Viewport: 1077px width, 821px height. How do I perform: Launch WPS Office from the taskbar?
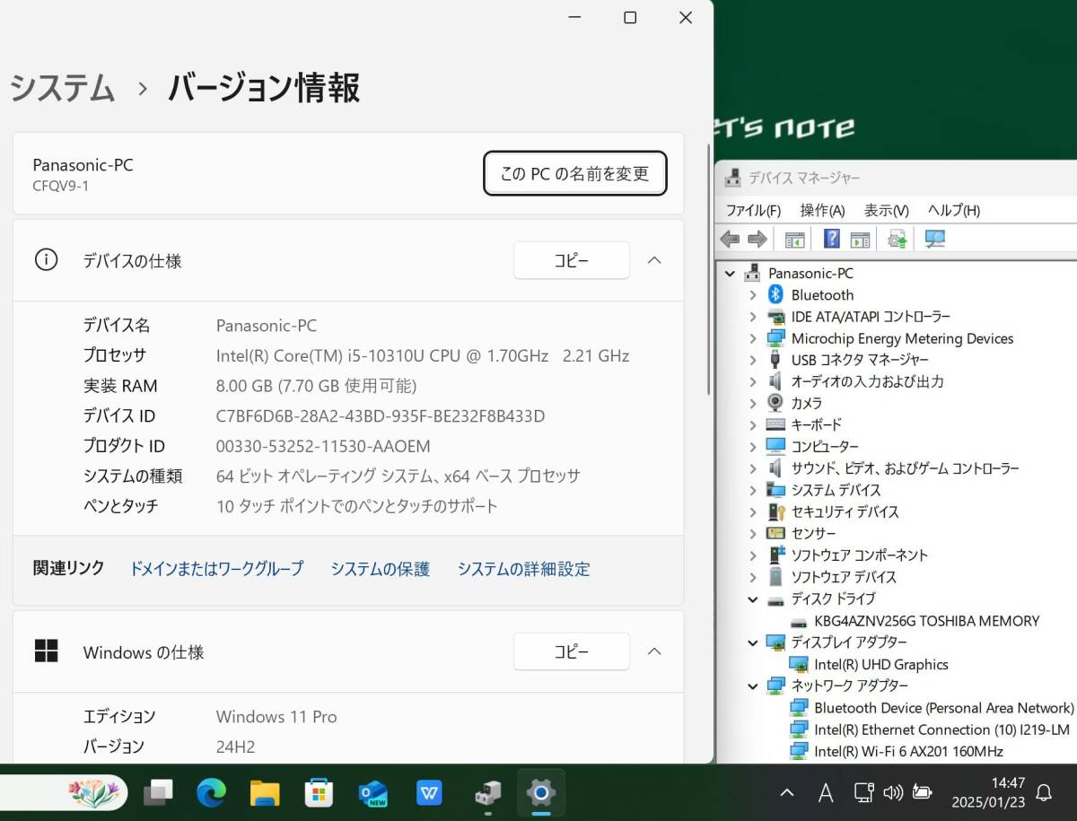tap(429, 792)
